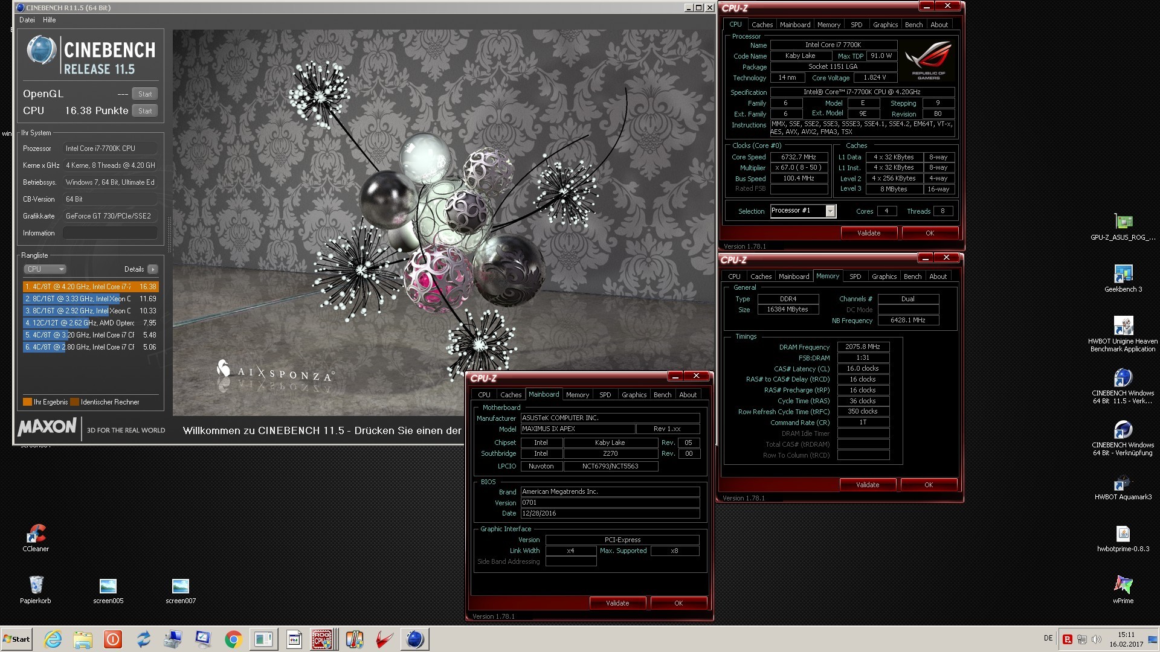Open HWBOT Unigine Heaven Benchmark shortcut

(1123, 334)
